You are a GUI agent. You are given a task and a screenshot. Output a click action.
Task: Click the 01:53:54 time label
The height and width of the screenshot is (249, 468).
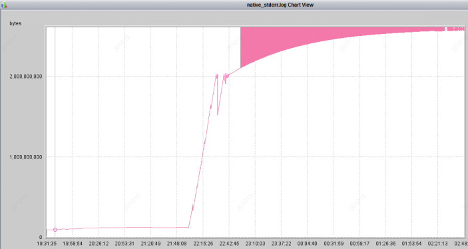(412, 244)
